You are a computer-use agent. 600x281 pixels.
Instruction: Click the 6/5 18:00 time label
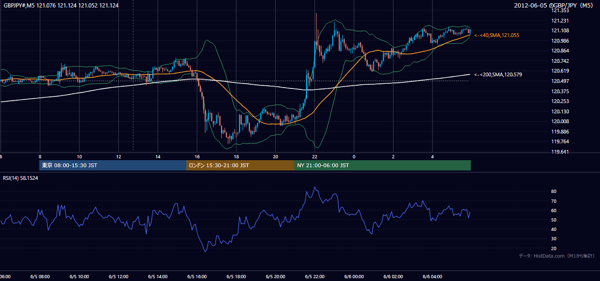236,277
